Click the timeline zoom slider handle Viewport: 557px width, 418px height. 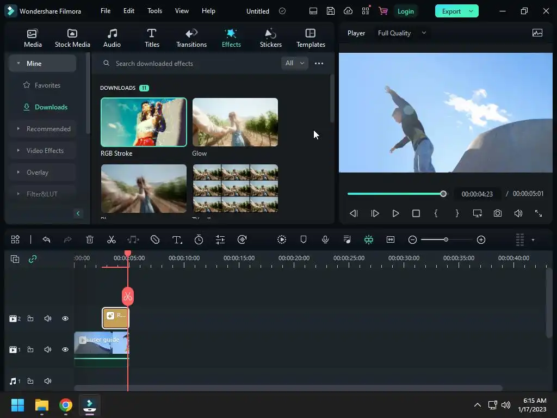[446, 239]
